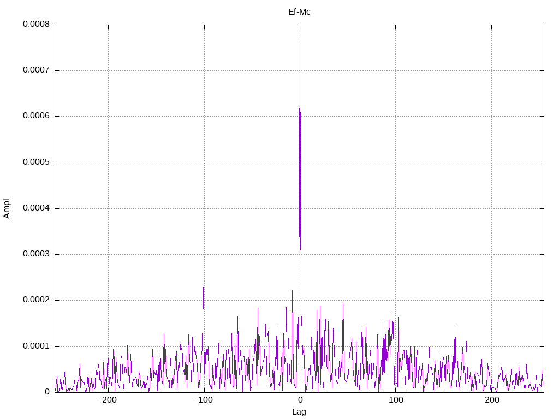The width and height of the screenshot is (559, 419).
Task: Click the secondary peak tip near lag -100
Action: click(x=203, y=287)
